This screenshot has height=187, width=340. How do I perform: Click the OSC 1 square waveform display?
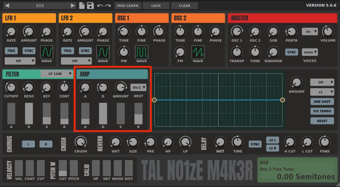point(141,52)
